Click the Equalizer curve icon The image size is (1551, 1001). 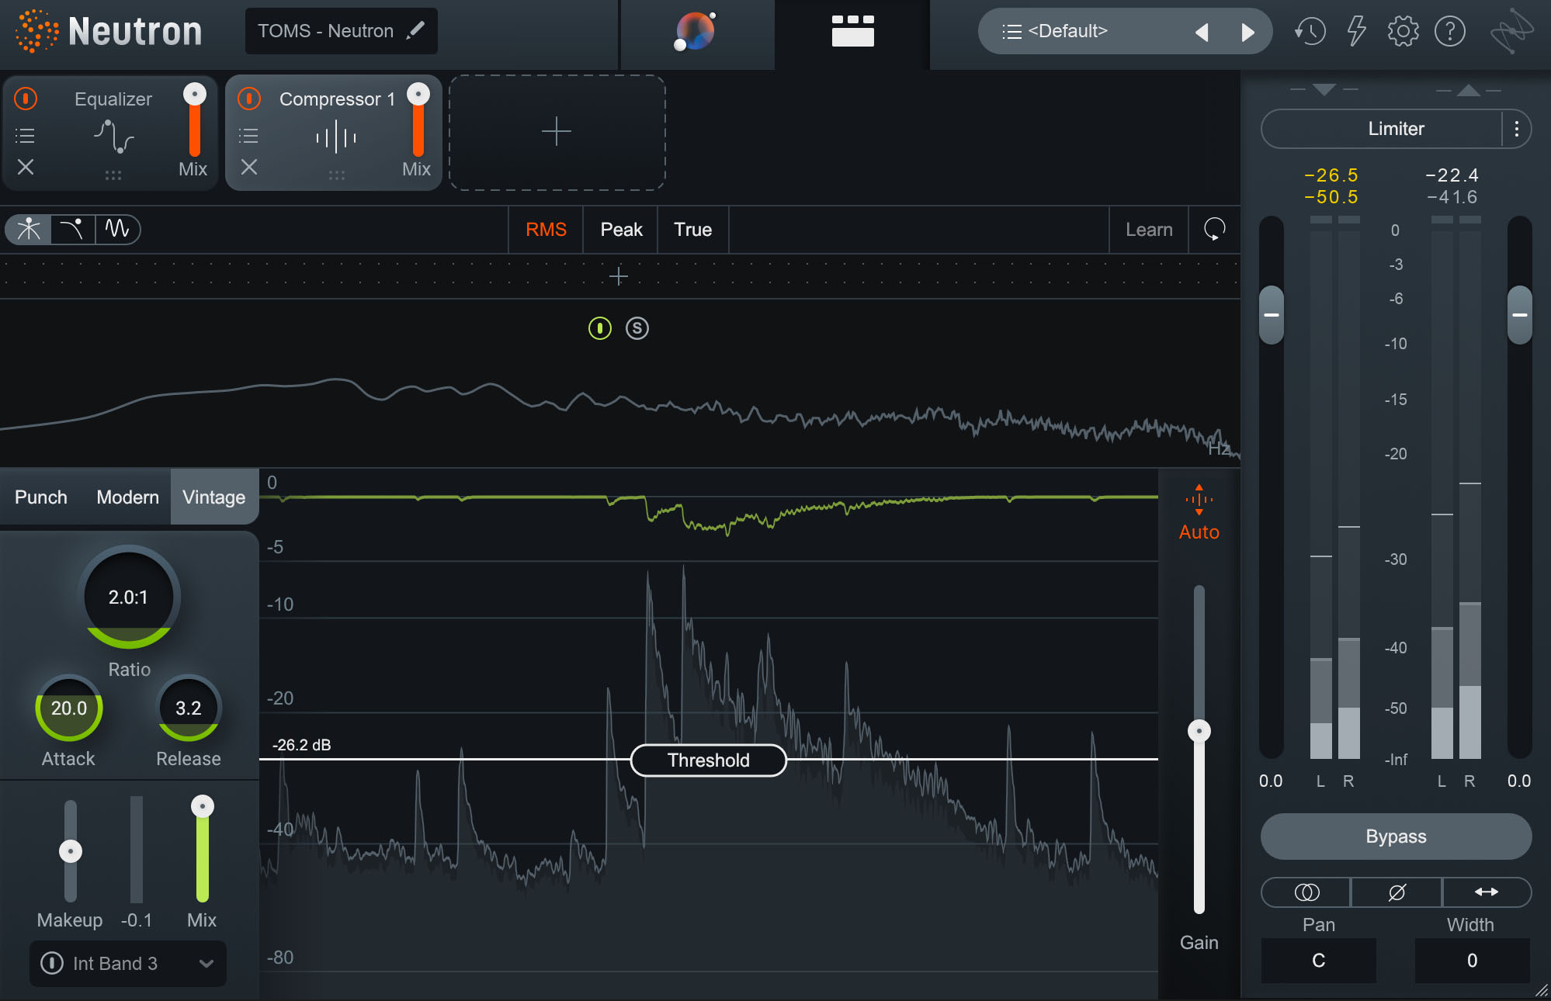[x=113, y=137]
